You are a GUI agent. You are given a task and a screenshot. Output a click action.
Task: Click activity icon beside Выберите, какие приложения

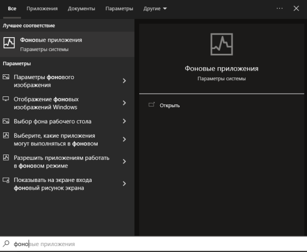[x=6, y=135]
